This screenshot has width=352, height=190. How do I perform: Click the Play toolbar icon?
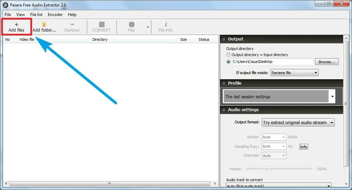click(131, 27)
